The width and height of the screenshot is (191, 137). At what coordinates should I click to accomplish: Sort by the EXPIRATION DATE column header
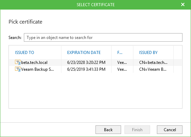[x=84, y=53]
